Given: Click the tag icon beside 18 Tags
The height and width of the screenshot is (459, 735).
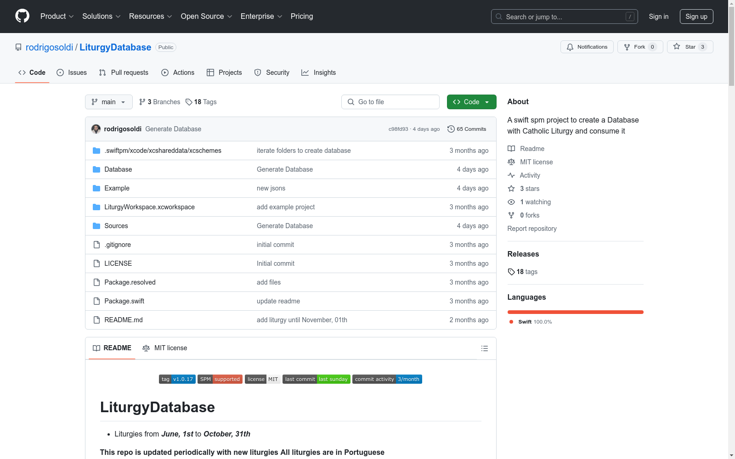Looking at the screenshot, I should coord(189,102).
